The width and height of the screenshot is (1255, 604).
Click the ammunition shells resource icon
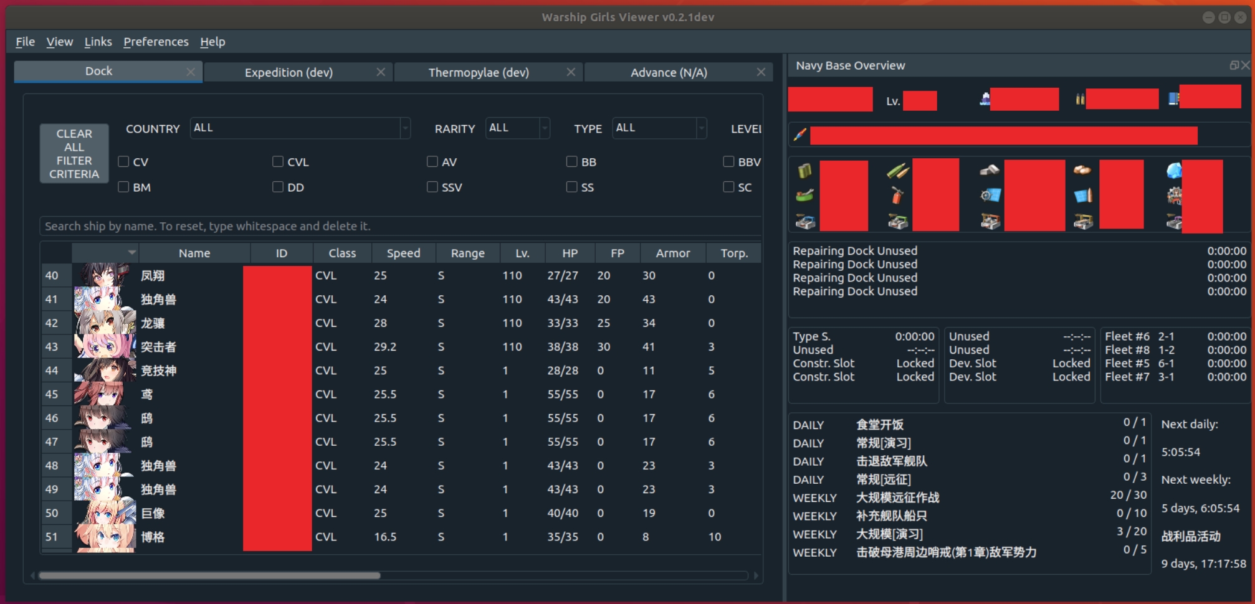point(897,171)
